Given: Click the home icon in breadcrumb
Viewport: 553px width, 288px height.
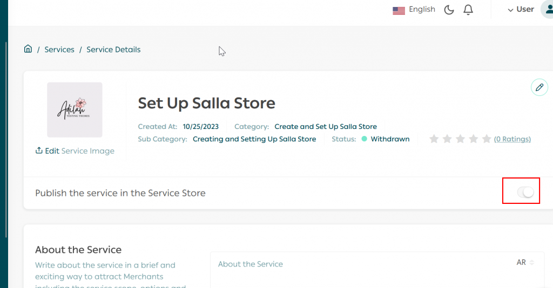Looking at the screenshot, I should [28, 49].
